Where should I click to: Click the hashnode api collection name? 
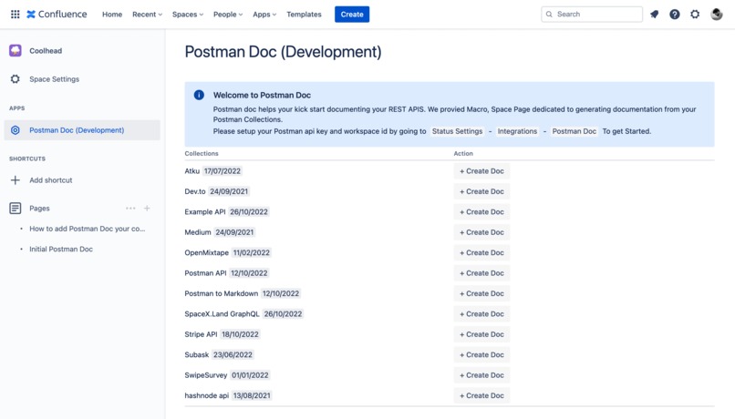point(207,395)
